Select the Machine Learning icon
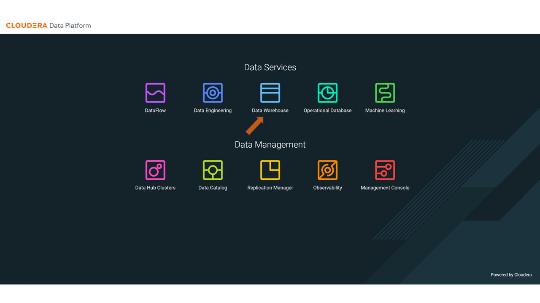The image size is (540, 303). pyautogui.click(x=385, y=93)
